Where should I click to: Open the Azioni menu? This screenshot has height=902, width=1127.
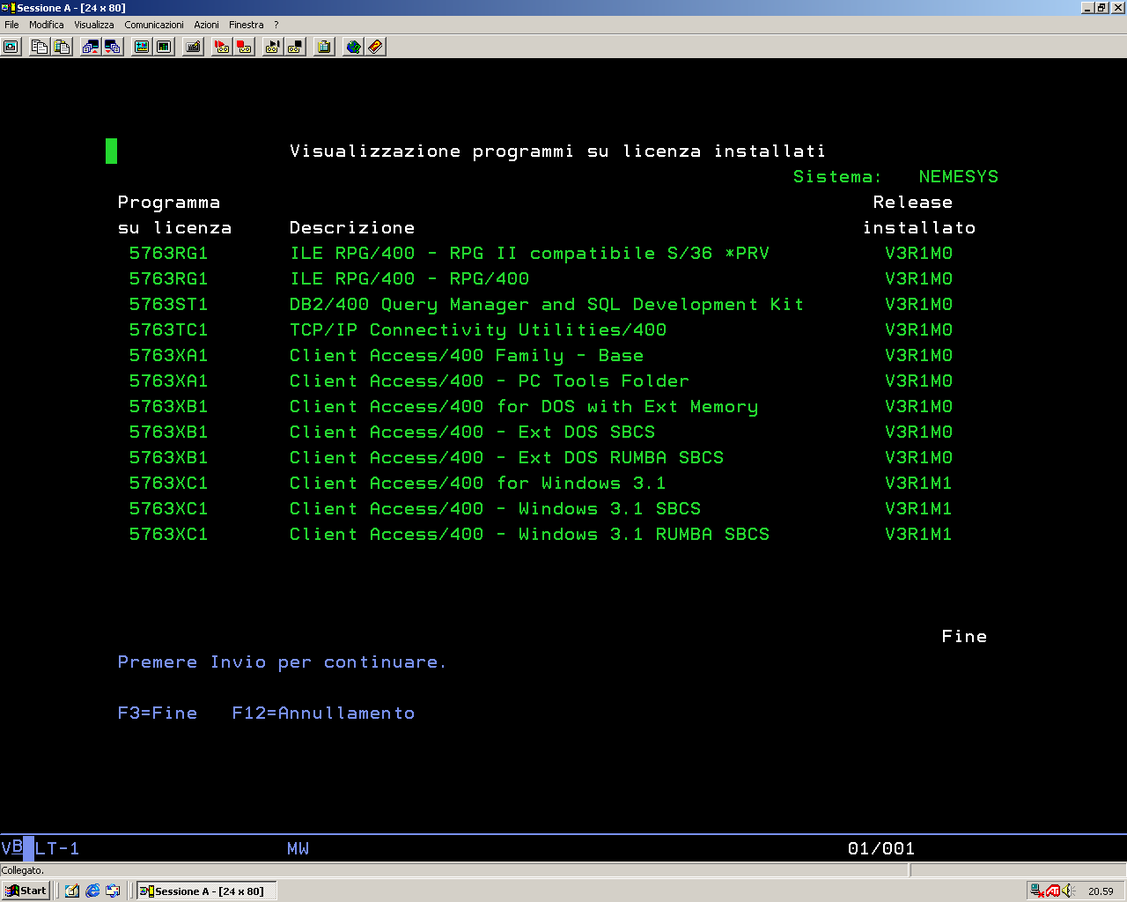[x=206, y=25]
